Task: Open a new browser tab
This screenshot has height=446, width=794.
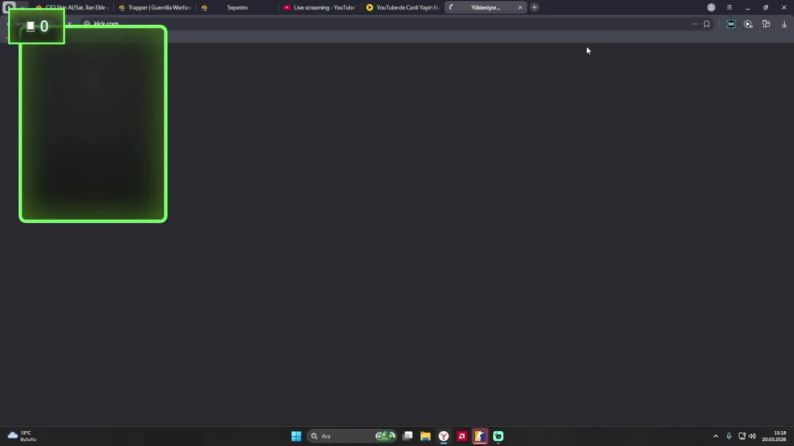Action: (534, 7)
